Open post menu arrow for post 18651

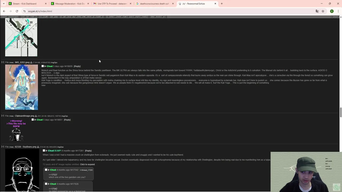point(35,120)
